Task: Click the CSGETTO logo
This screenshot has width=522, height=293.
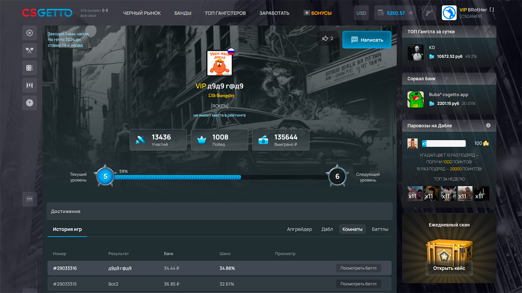Action: pos(47,13)
